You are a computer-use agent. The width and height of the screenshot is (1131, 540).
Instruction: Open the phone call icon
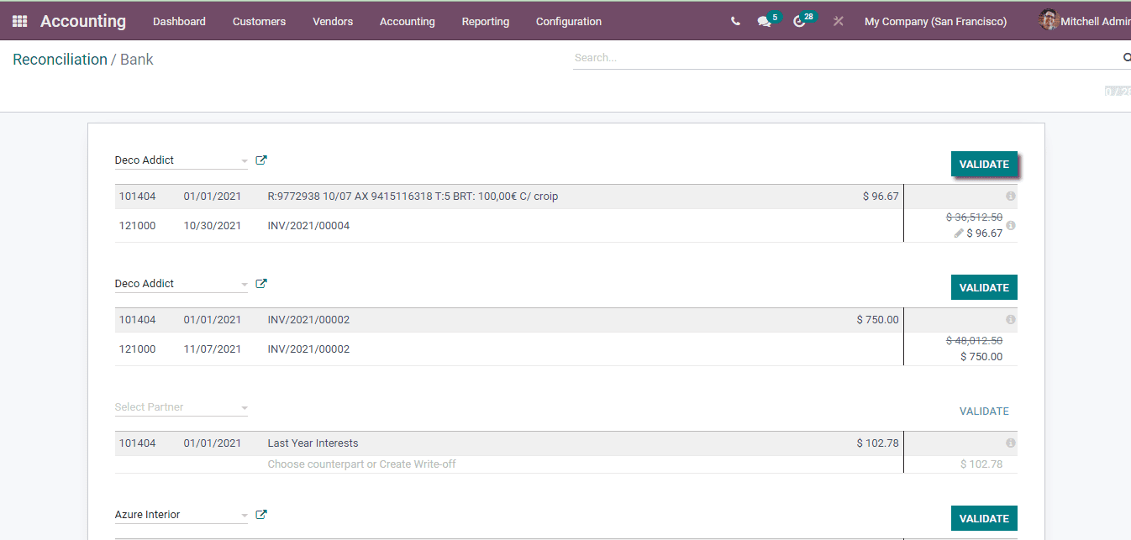tap(736, 21)
